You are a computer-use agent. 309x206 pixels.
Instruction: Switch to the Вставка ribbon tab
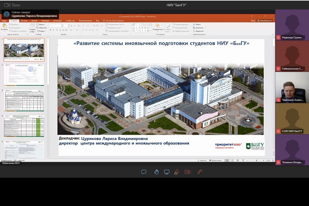(x=24, y=20)
